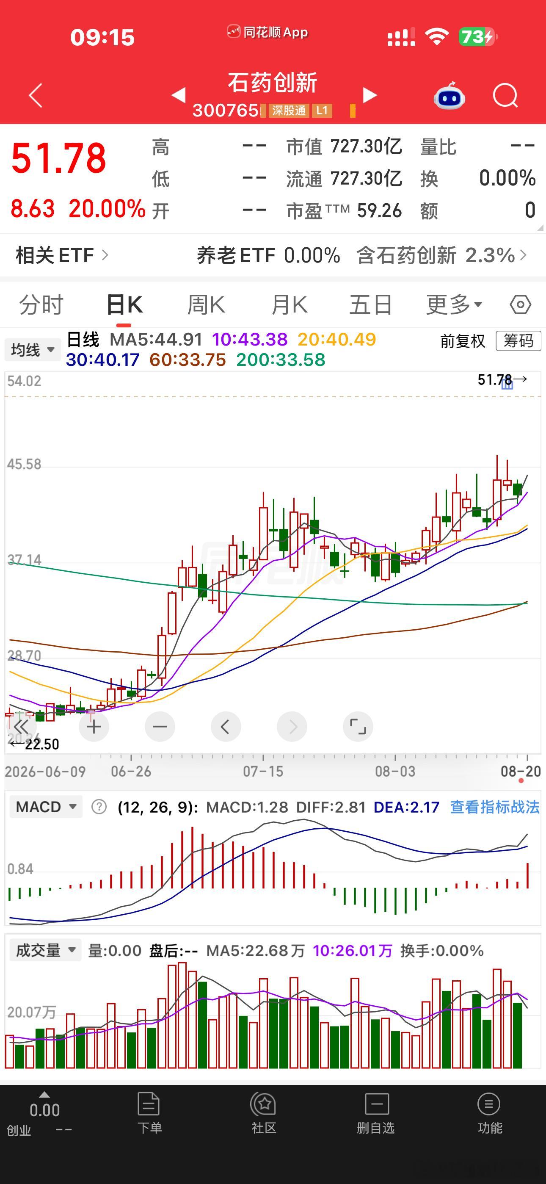Open 功能 functions menu

(489, 1114)
